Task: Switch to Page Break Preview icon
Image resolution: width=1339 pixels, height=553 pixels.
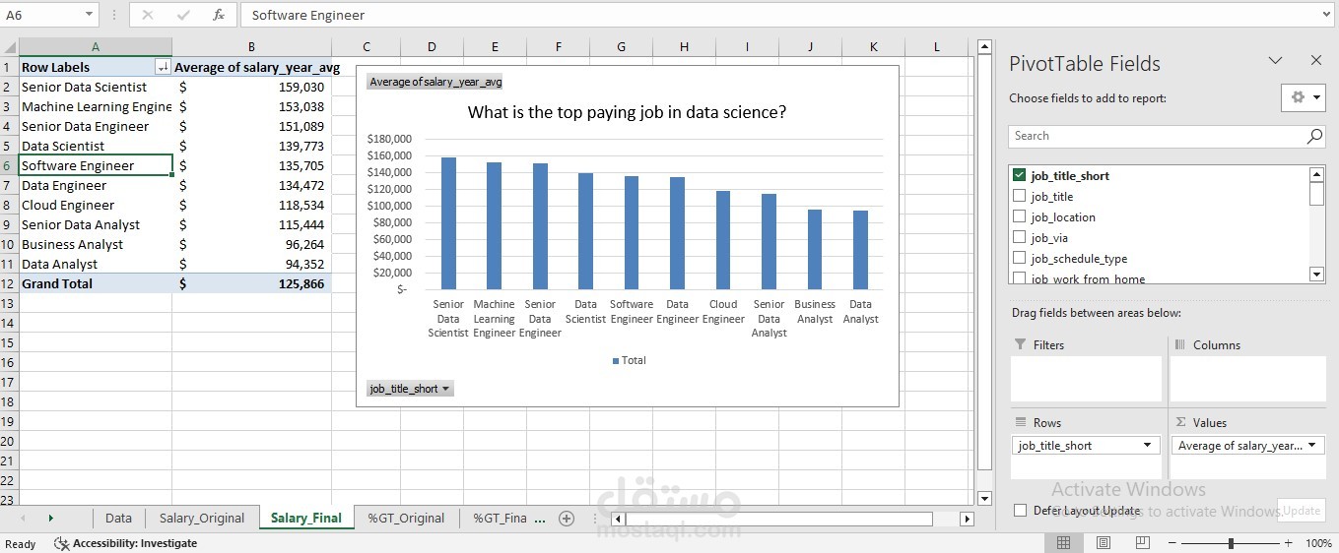Action: coord(1142,543)
